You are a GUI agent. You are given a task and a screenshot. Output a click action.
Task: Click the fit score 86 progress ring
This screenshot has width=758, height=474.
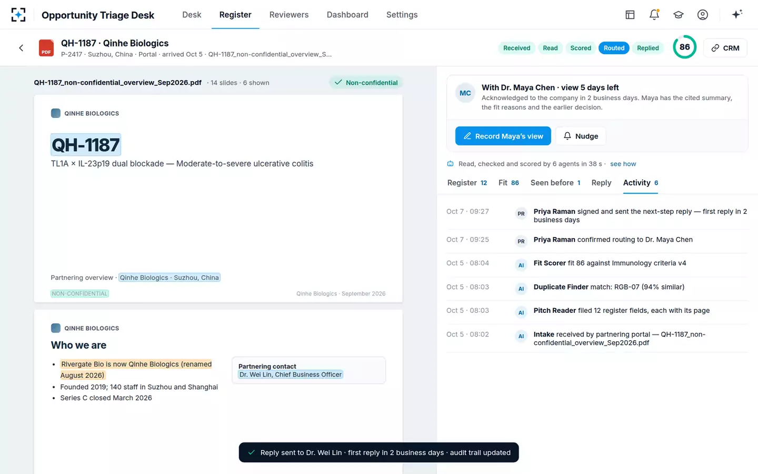684,47
